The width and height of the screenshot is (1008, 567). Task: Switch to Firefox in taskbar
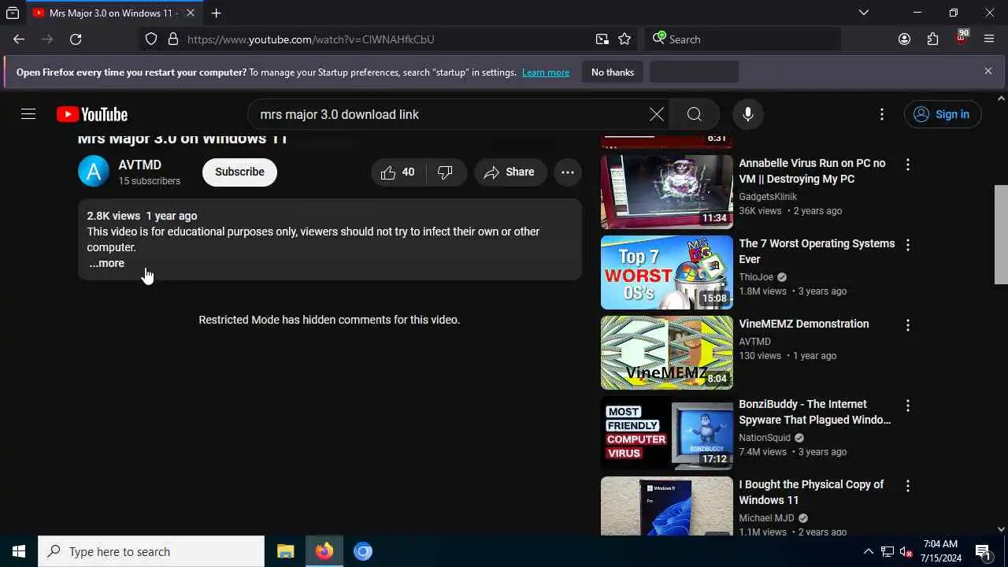tap(324, 551)
